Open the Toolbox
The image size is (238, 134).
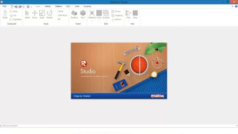[74, 15]
